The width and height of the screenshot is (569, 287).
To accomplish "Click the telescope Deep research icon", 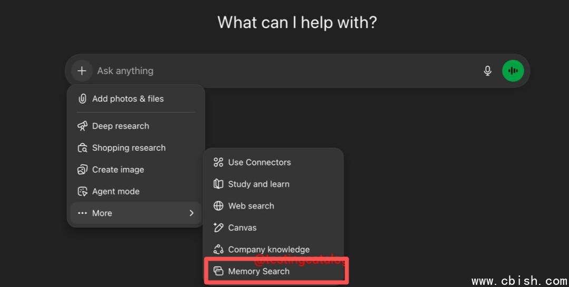I will pos(82,126).
